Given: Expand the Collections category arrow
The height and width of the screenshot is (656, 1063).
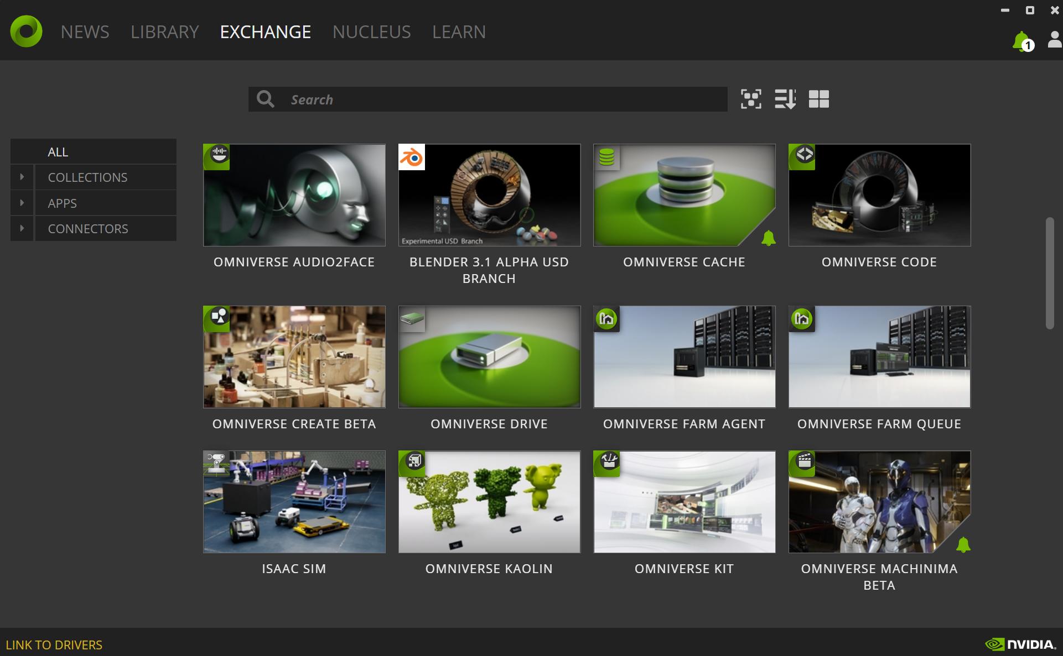Looking at the screenshot, I should coord(22,177).
